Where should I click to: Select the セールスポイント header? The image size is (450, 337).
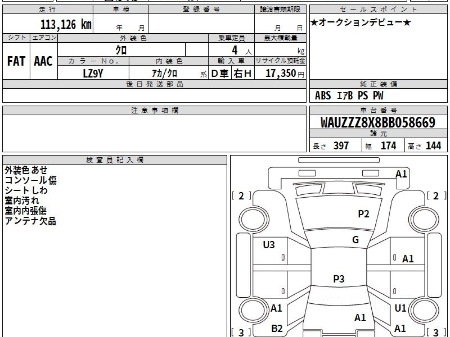[x=379, y=10]
